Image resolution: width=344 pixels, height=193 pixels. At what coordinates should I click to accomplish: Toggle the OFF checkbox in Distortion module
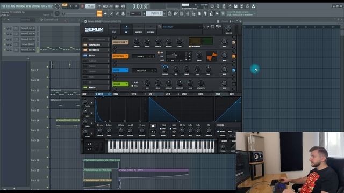point(159,53)
